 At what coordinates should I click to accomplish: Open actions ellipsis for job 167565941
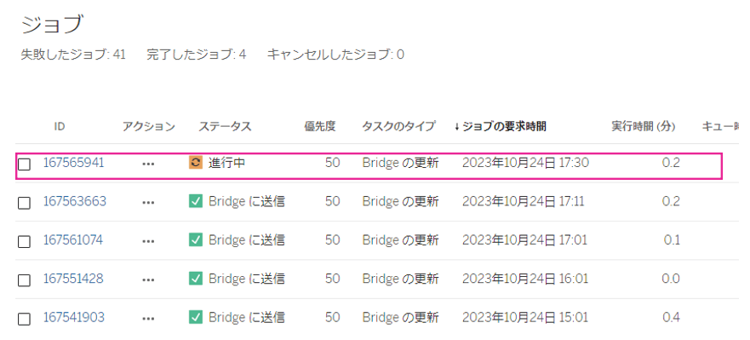tap(148, 164)
